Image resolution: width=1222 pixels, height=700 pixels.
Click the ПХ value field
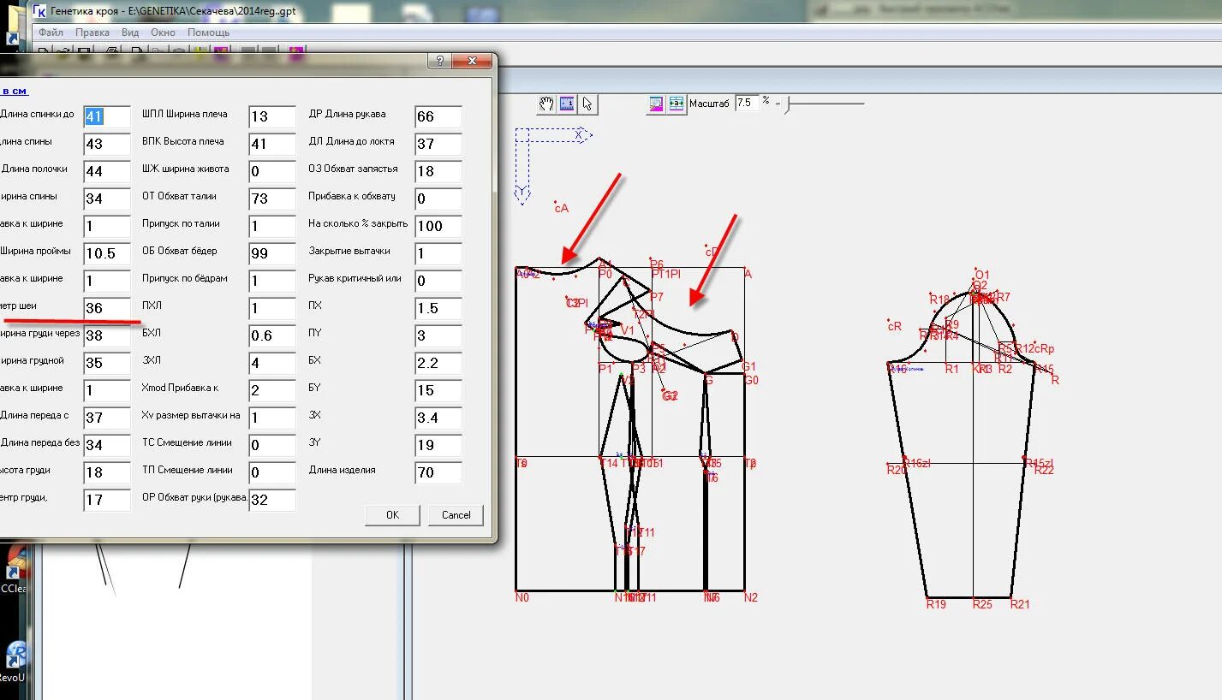(438, 308)
